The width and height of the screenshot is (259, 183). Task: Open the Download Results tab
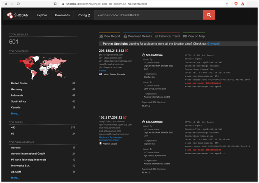pos(137,36)
